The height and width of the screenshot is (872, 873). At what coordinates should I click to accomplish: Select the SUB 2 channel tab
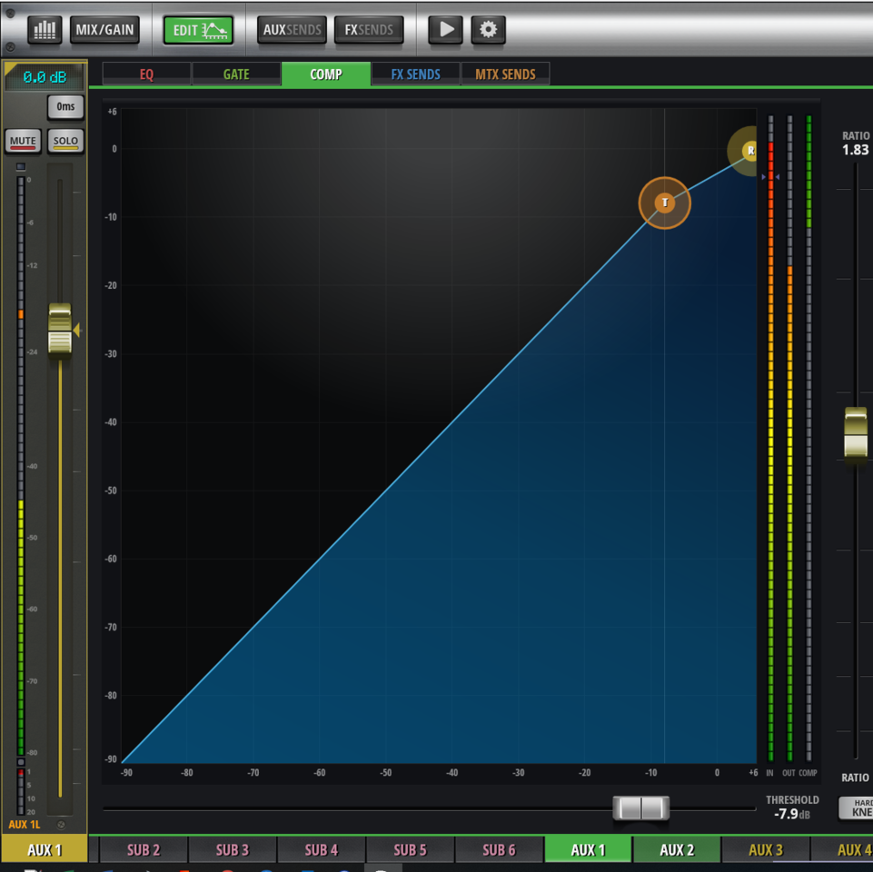point(144,849)
